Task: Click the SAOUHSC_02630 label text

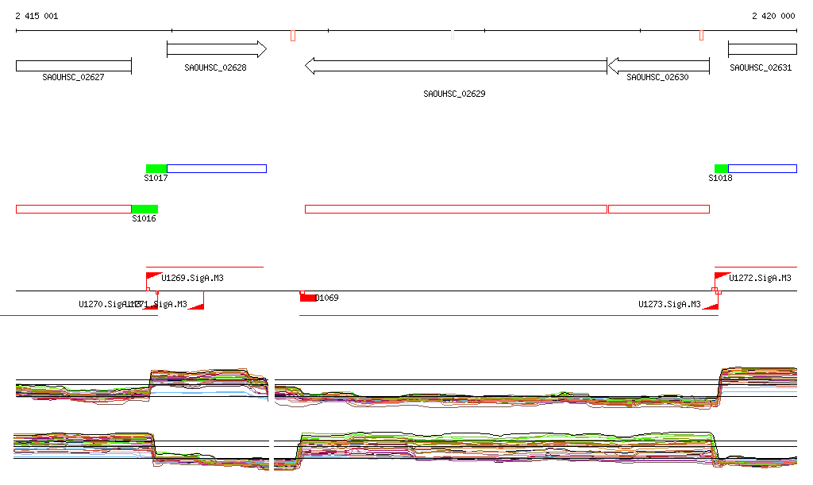Action: coord(657,77)
